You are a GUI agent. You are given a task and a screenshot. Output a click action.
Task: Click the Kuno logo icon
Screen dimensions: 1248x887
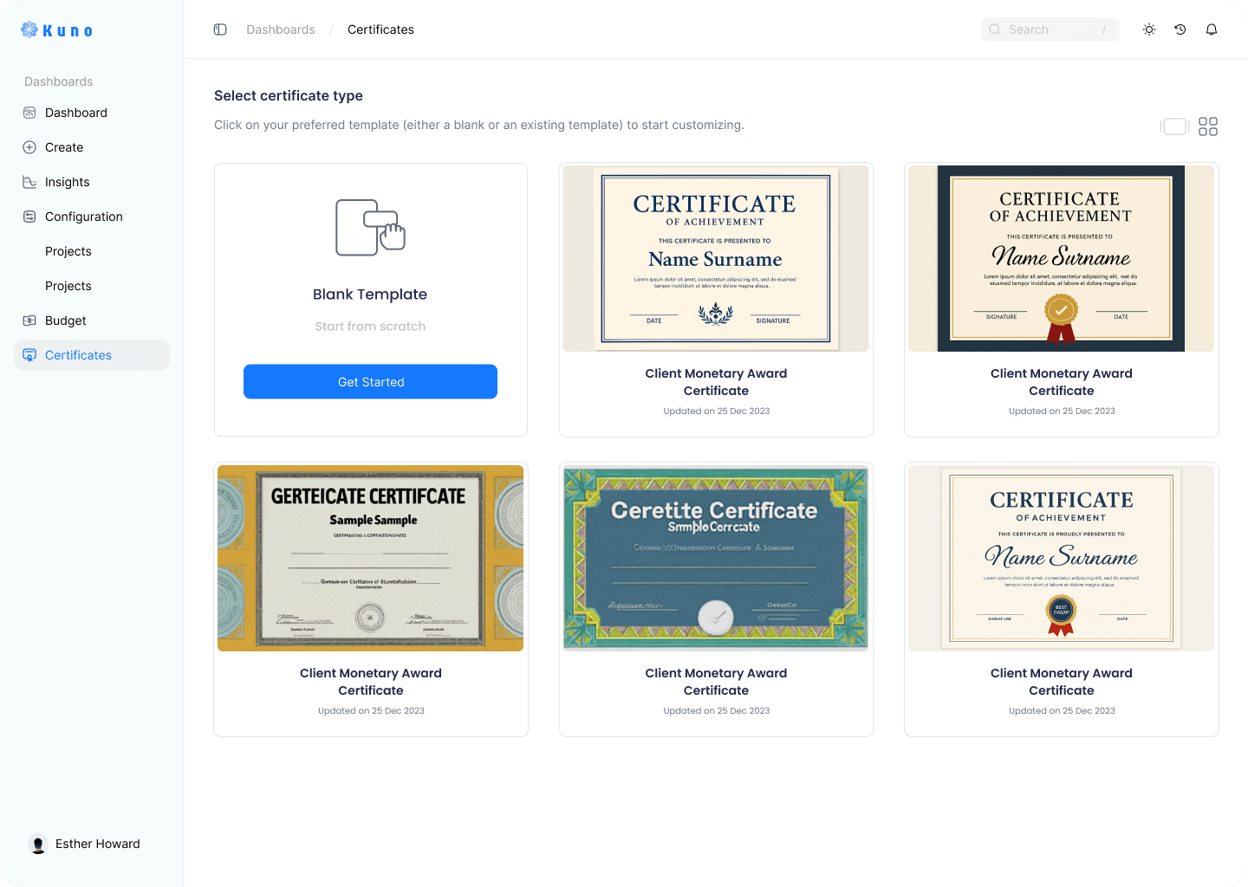[29, 29]
